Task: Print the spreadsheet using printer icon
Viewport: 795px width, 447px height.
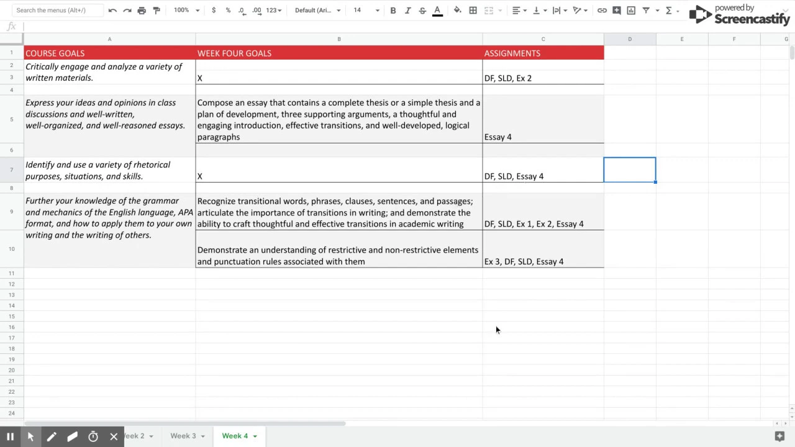Action: point(142,11)
